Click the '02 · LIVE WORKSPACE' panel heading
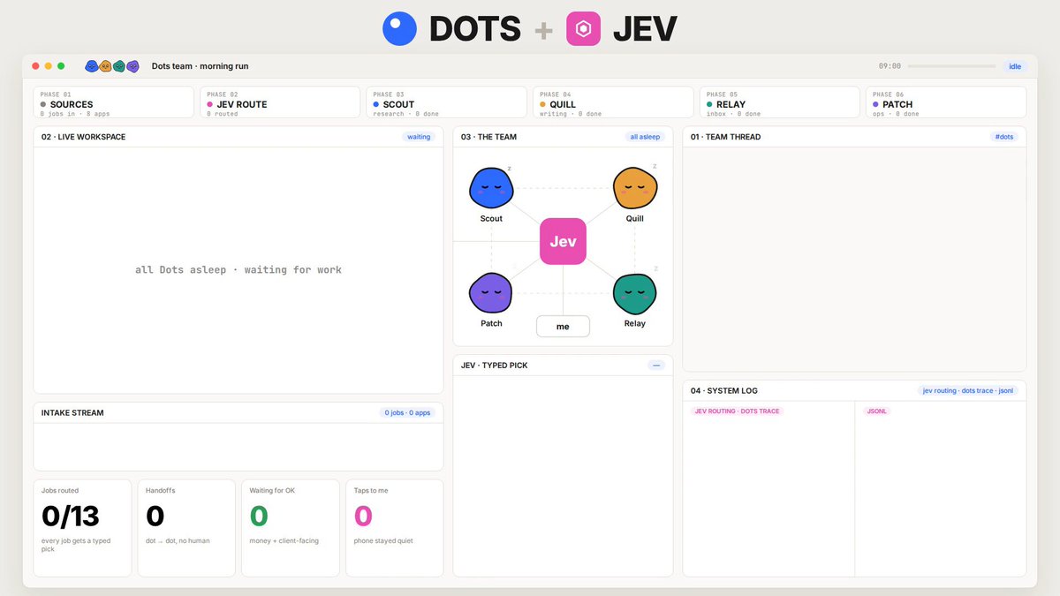Image resolution: width=1060 pixels, height=596 pixels. (83, 137)
